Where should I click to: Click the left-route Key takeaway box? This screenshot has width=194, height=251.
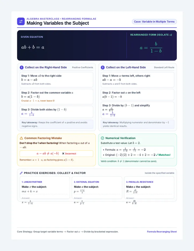click(137, 124)
